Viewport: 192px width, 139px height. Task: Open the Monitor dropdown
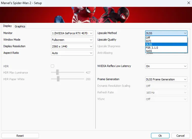pos(72,33)
